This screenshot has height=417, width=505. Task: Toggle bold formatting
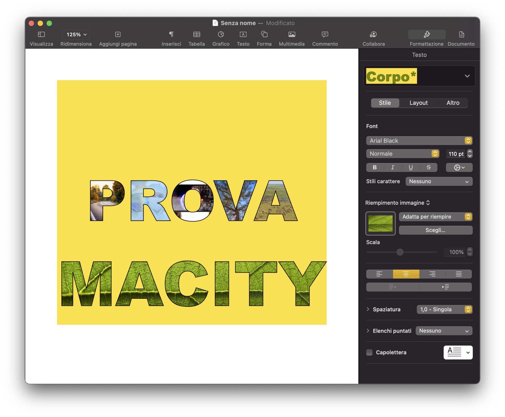coord(375,167)
